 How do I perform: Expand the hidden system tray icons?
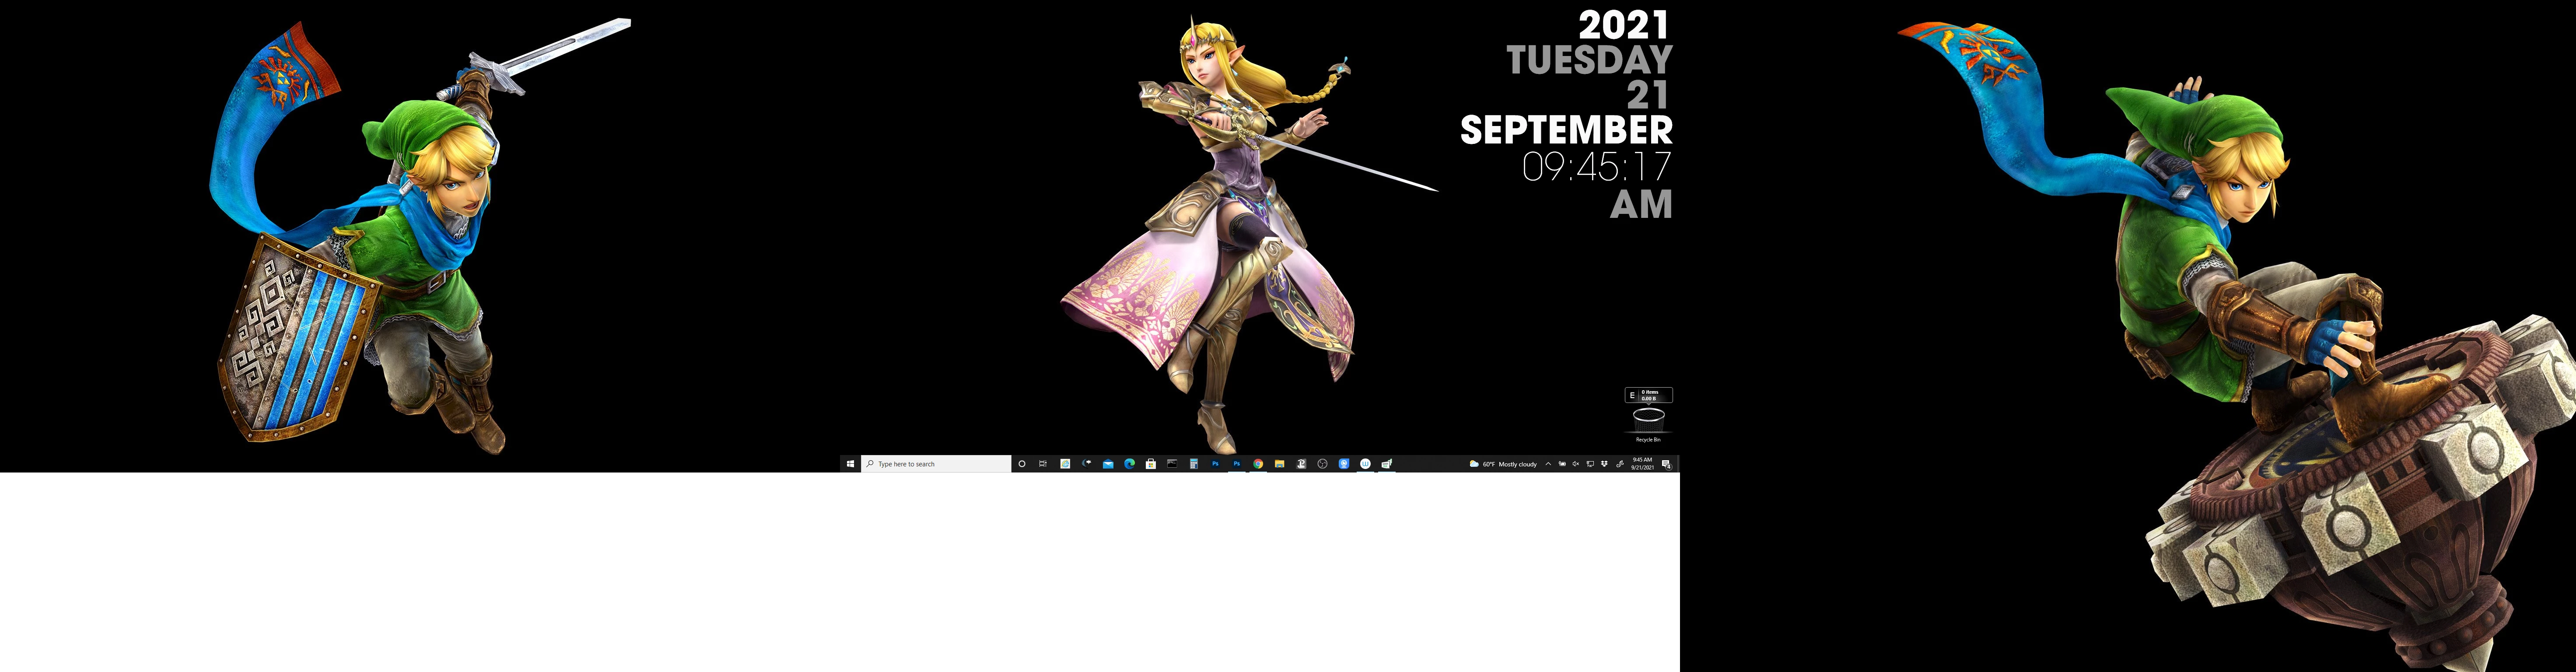[1548, 464]
